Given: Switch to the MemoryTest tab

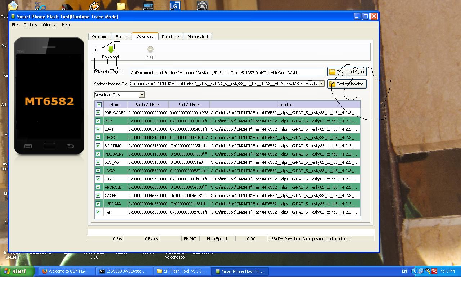Looking at the screenshot, I should 198,37.
